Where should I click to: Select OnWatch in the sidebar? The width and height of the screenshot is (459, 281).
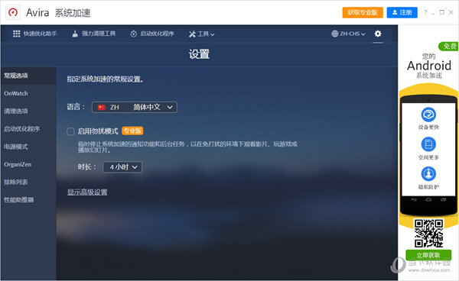click(28, 93)
